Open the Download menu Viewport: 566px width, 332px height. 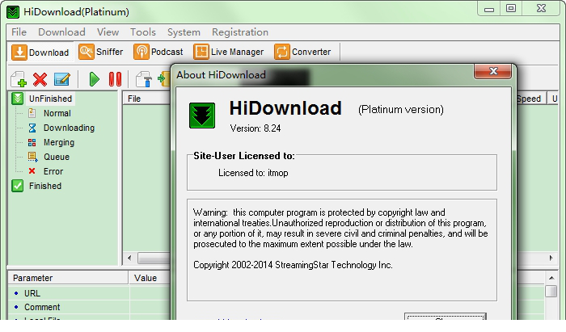61,32
